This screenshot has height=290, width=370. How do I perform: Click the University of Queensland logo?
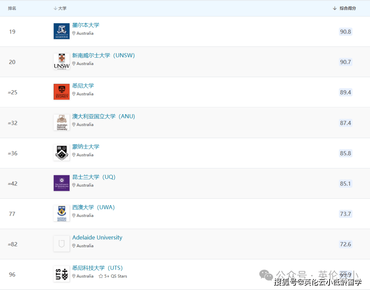[62, 183]
